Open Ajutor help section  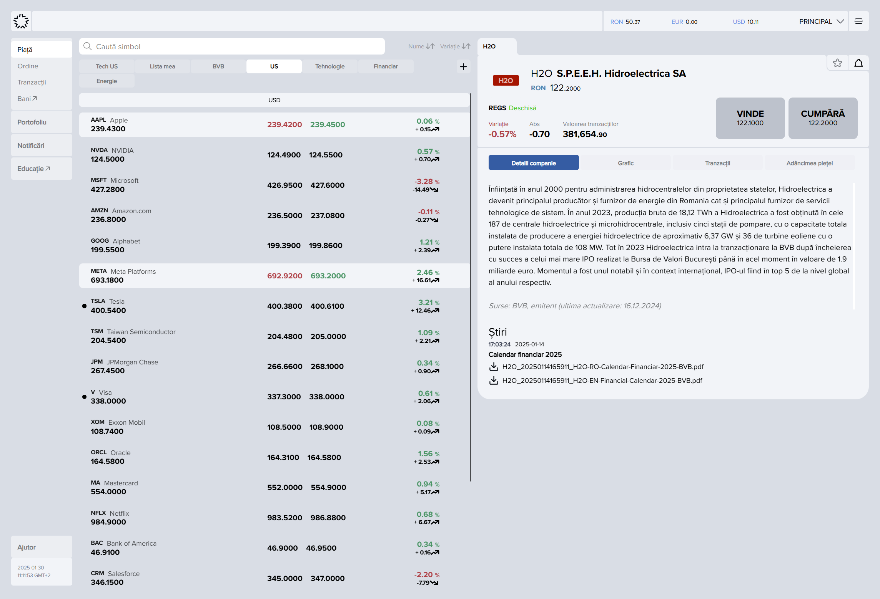[42, 547]
